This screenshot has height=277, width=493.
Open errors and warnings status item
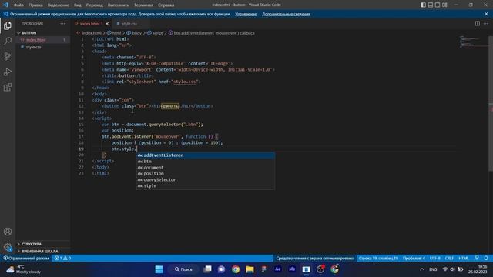(62, 259)
